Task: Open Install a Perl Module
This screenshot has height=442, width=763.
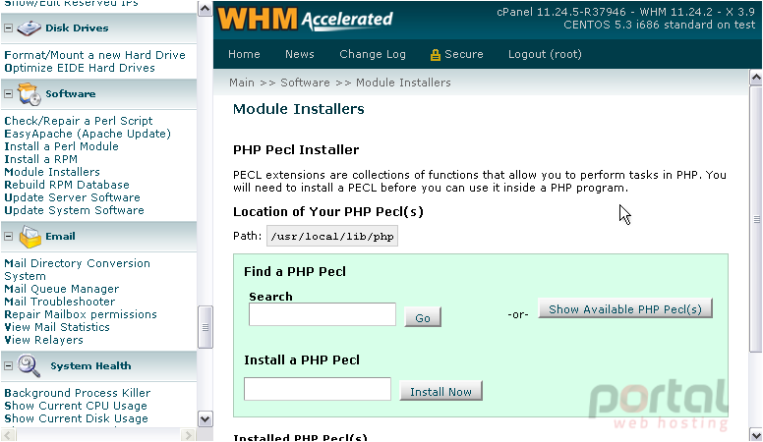Action: click(x=61, y=146)
